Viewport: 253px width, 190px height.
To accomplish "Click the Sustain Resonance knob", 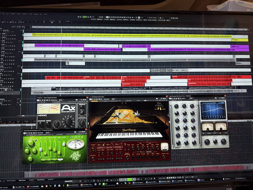I will tap(127, 158).
